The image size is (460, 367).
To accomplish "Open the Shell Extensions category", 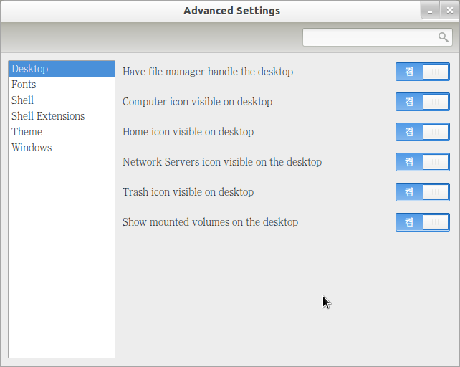I will tap(62, 116).
